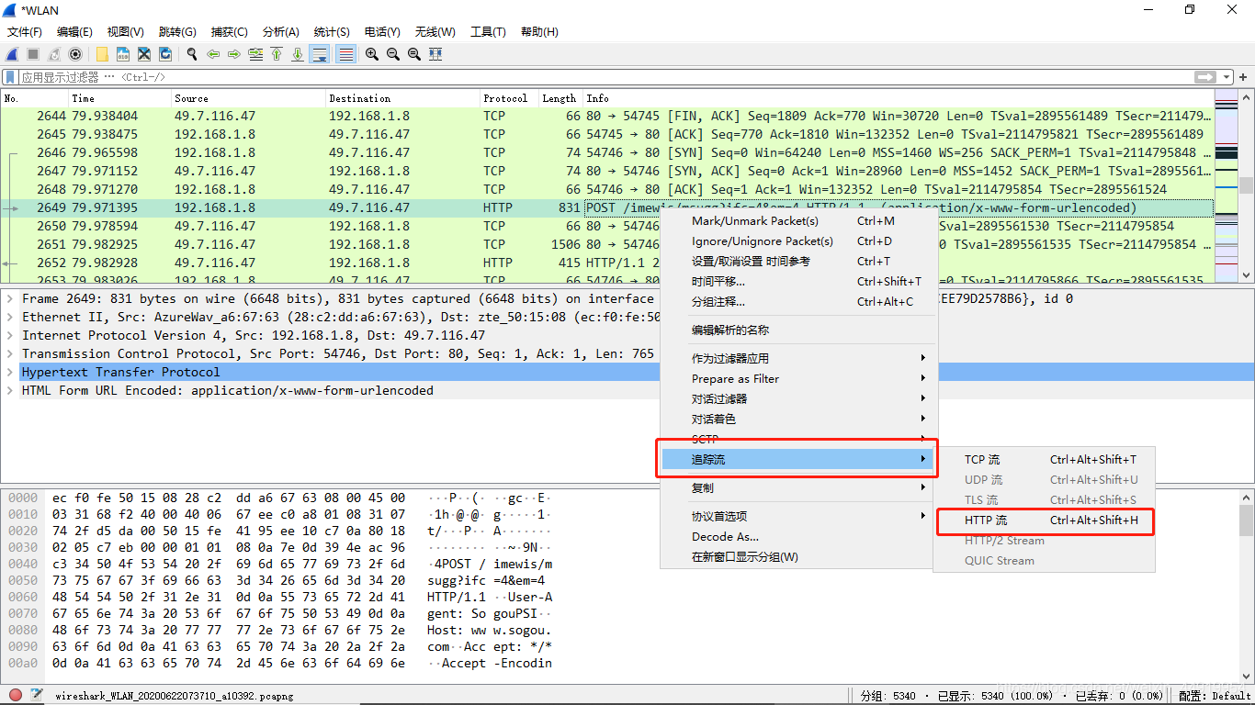Expand Ethernet II details row

[x=10, y=317]
